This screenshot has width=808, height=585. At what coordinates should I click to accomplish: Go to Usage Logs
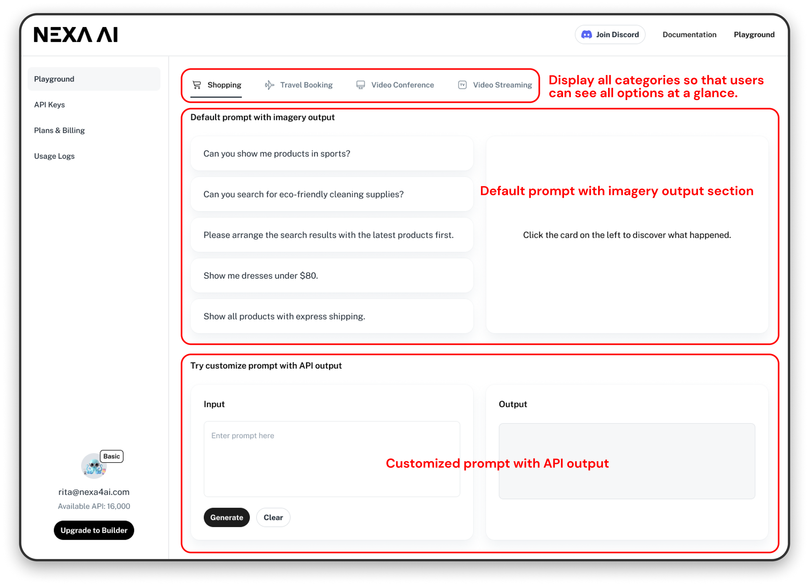(54, 156)
